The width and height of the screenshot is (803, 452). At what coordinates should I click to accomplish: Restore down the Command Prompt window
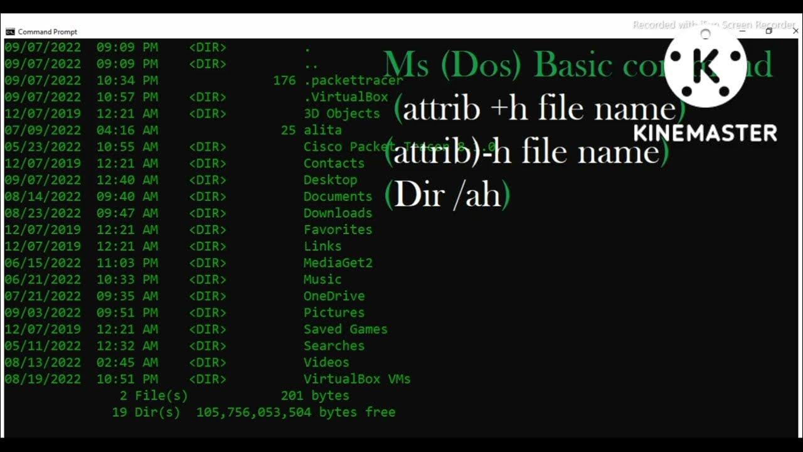768,31
